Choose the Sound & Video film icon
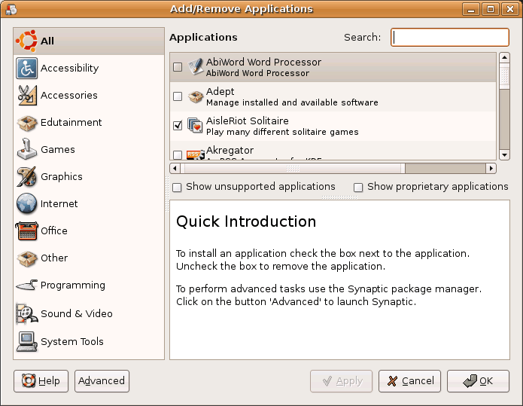Screen dimensions: 523x406 [x=26, y=313]
